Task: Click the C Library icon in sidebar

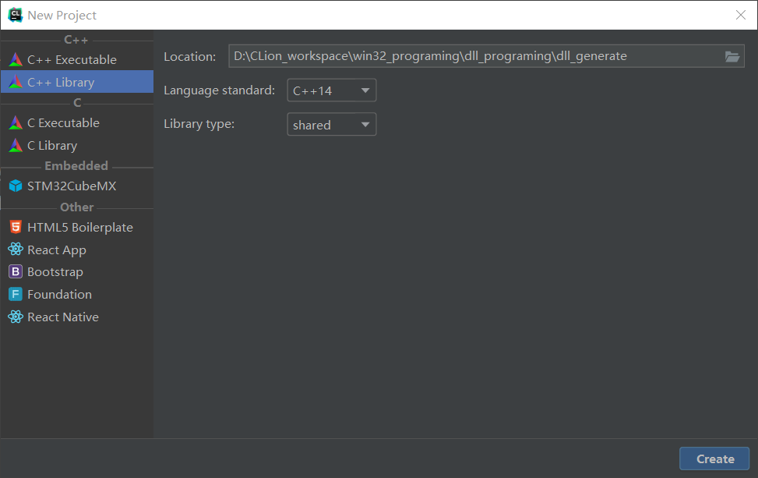Action: 15,145
